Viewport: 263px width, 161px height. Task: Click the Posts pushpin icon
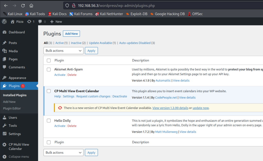5,43
